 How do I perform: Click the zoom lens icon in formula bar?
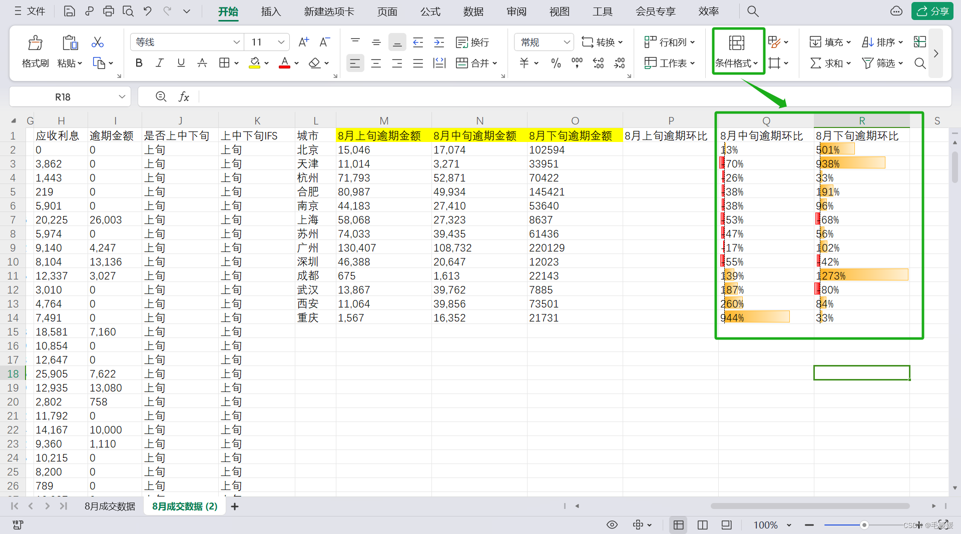pyautogui.click(x=161, y=96)
